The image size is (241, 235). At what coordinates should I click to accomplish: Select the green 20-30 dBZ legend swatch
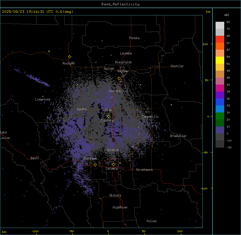[x=220, y=116]
